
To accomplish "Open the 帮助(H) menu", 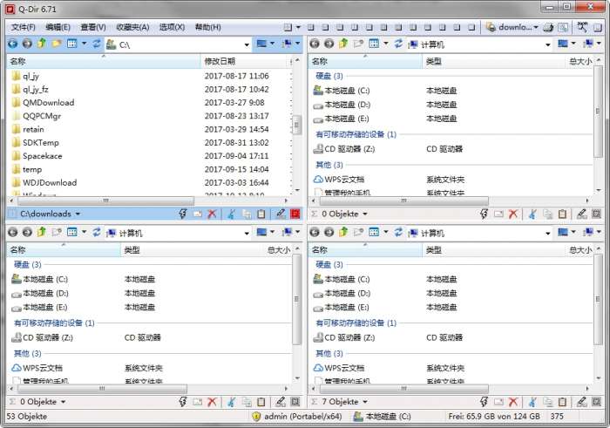I will 207,27.
